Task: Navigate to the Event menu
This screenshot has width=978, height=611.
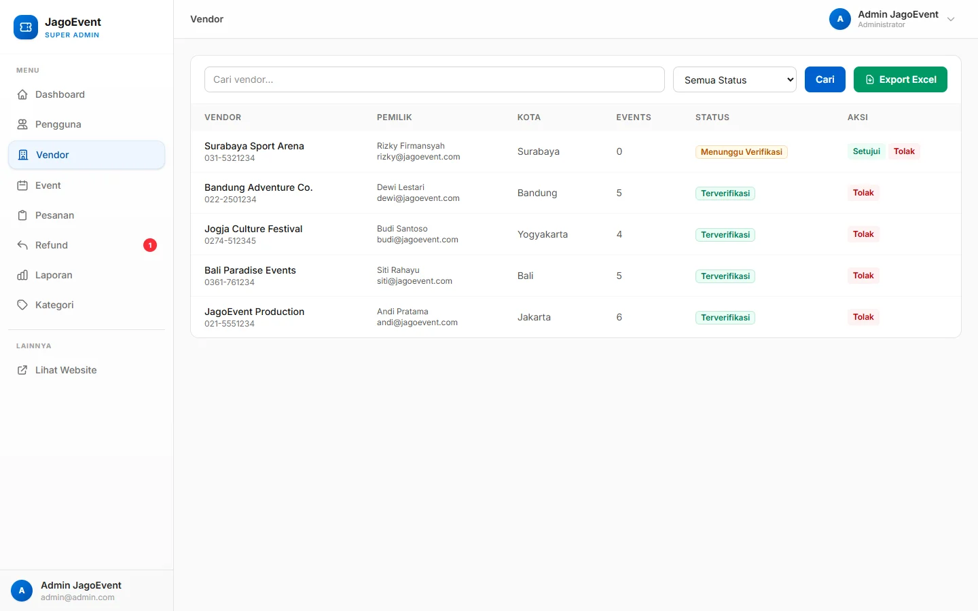Action: [86, 185]
